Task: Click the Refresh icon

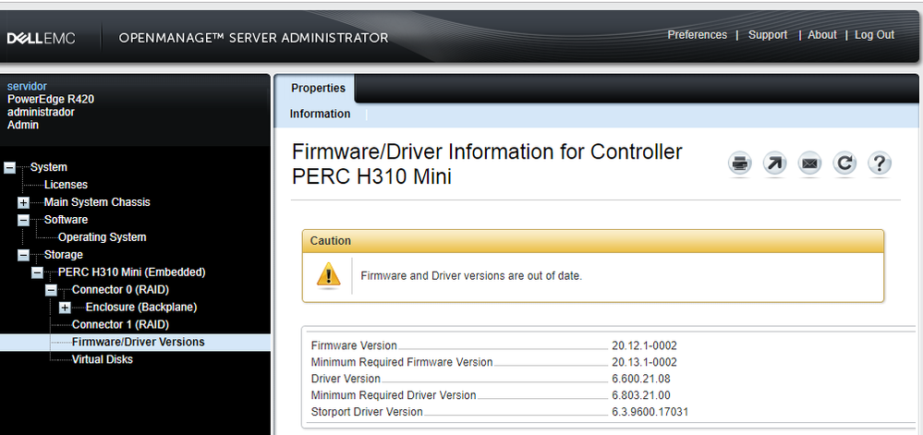Action: coord(844,163)
